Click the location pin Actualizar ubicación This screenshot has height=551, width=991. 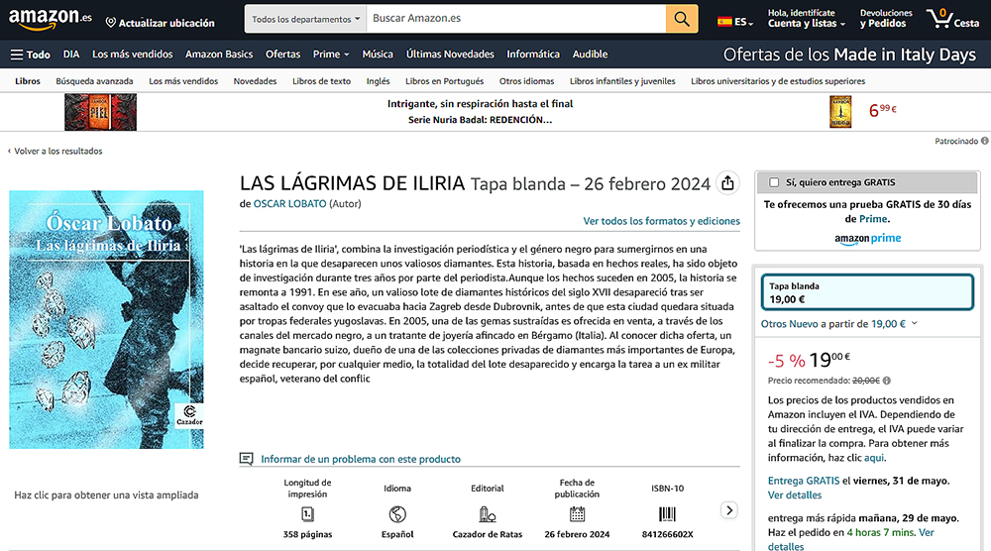tap(160, 23)
